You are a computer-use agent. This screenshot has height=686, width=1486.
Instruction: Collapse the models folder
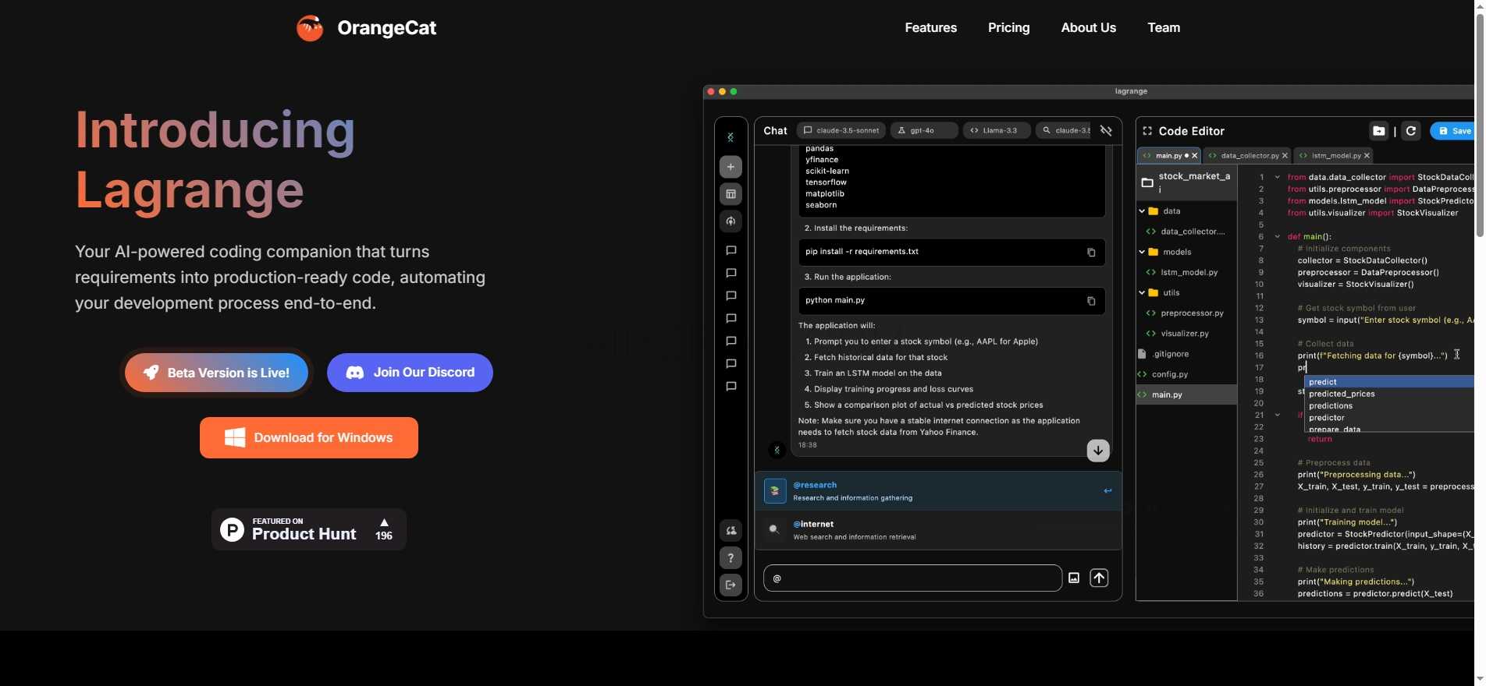coord(1142,252)
